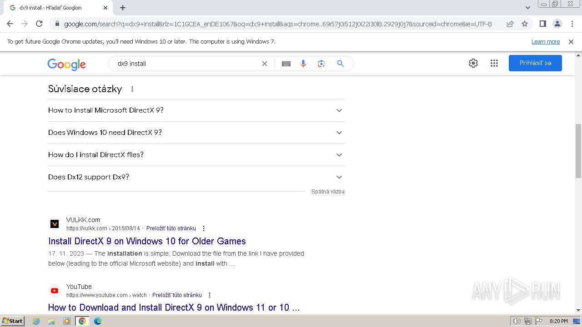Image resolution: width=582 pixels, height=327 pixels.
Task: Open volume control in tray
Action: click(x=517, y=321)
